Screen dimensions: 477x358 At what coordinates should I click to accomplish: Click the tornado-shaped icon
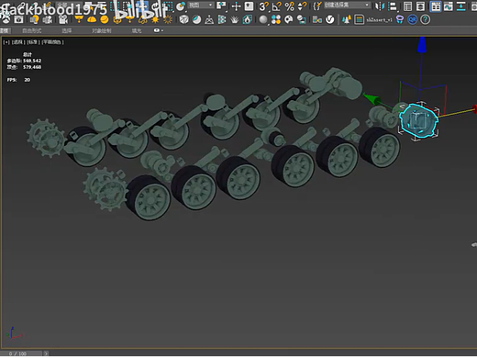pyautogui.click(x=400, y=19)
